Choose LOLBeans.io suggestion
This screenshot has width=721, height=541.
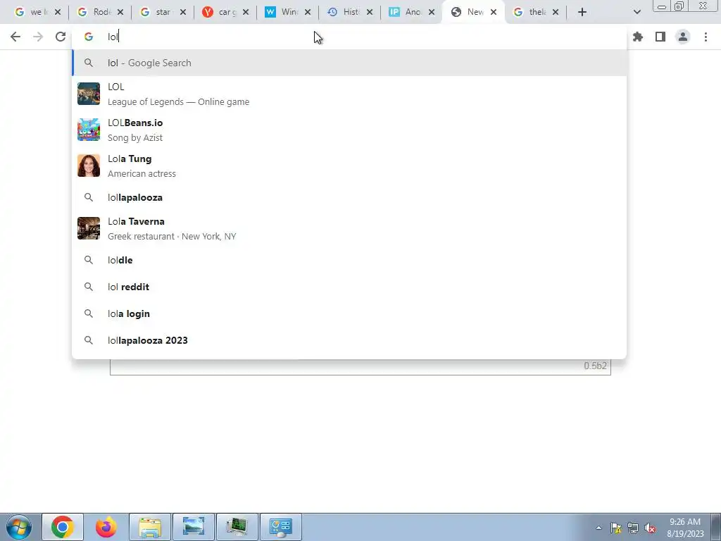349,130
